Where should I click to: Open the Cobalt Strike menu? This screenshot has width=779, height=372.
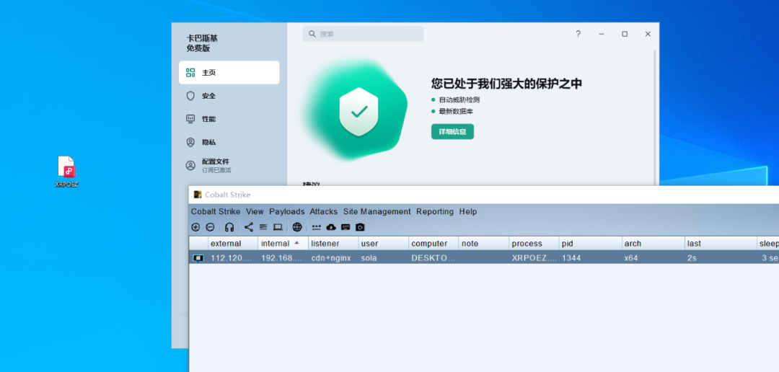[x=216, y=211]
